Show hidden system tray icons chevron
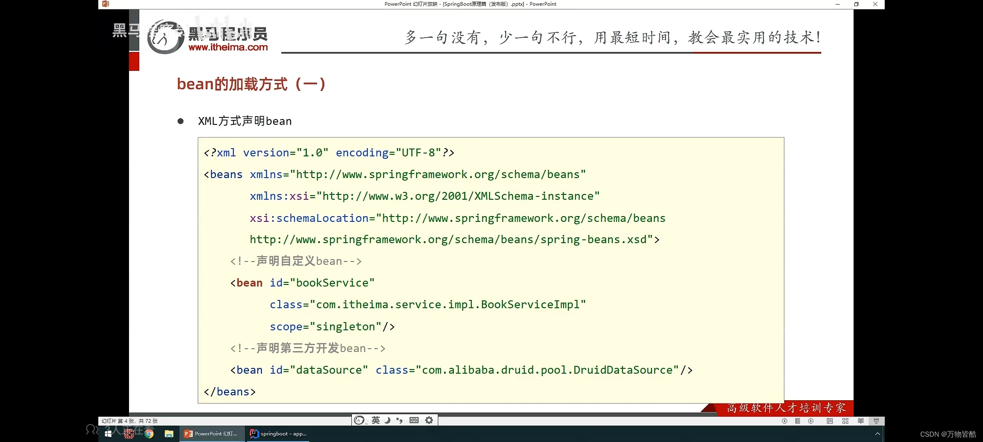Screen dimensions: 983x442 [877, 433]
